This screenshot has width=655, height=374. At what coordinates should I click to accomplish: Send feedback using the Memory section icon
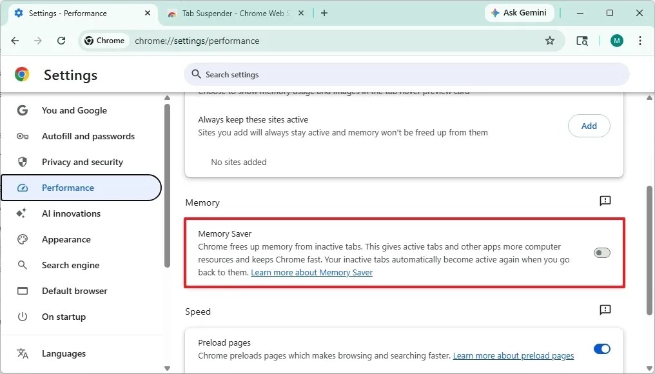click(x=605, y=201)
